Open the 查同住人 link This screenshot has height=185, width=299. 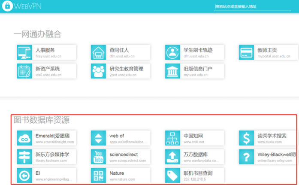click(x=121, y=52)
